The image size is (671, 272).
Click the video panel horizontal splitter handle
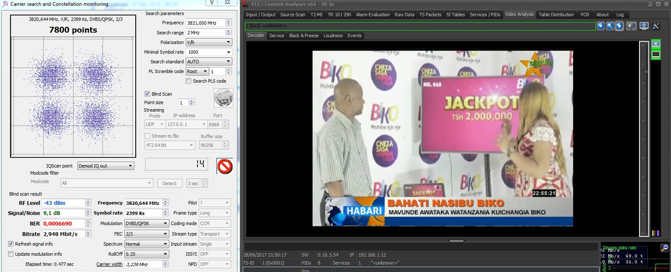click(x=457, y=240)
